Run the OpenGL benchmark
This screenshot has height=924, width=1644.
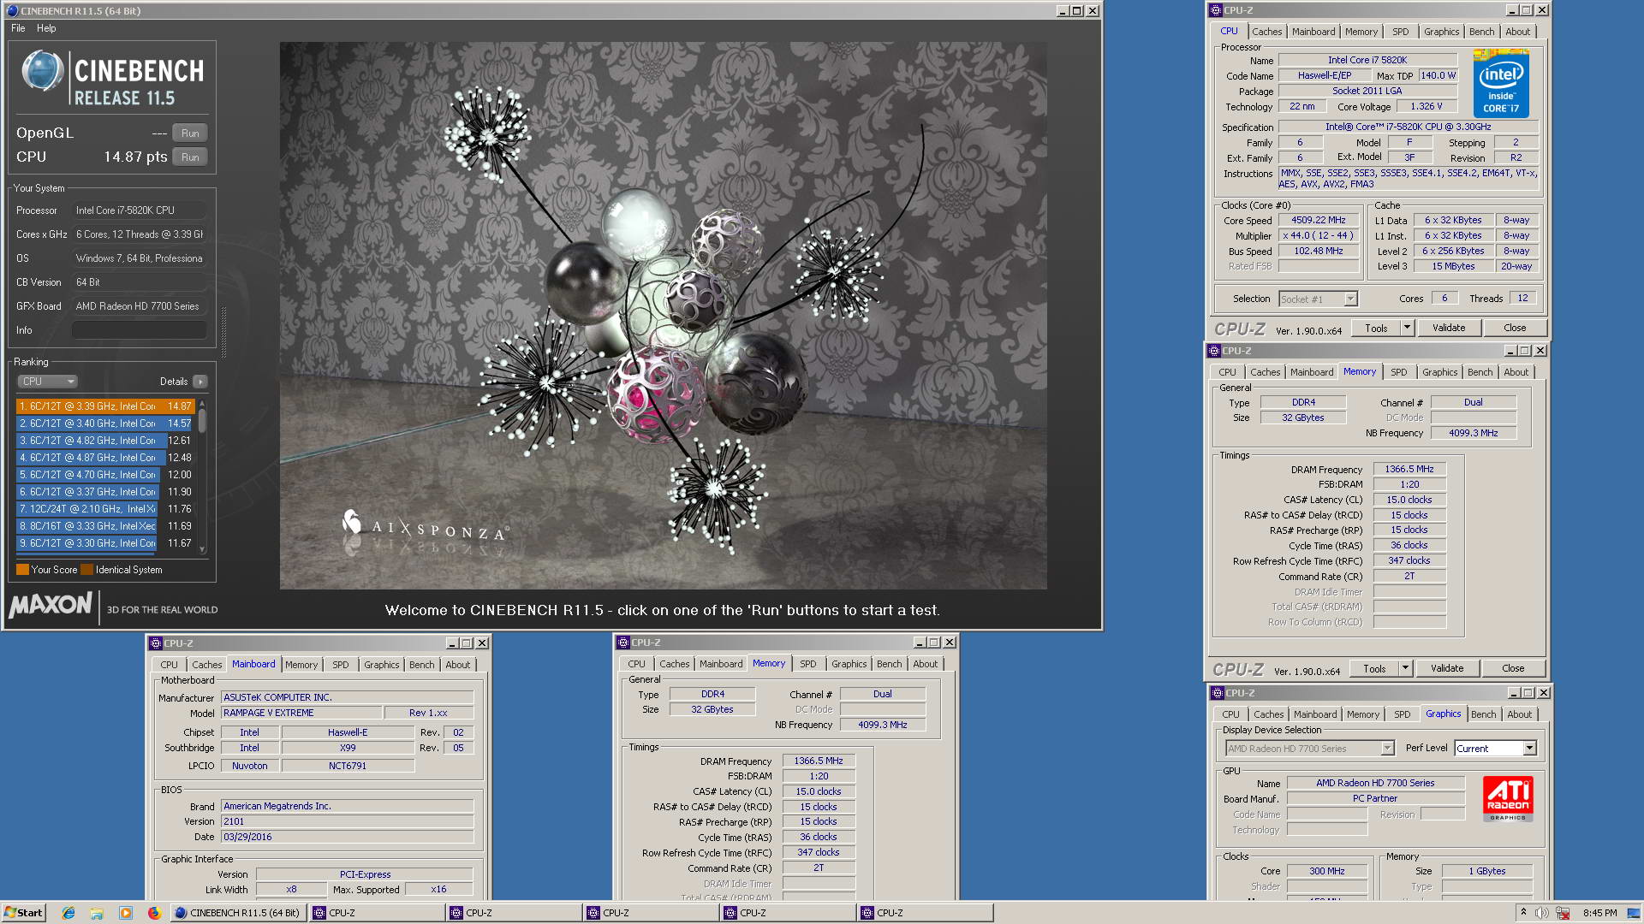click(190, 133)
